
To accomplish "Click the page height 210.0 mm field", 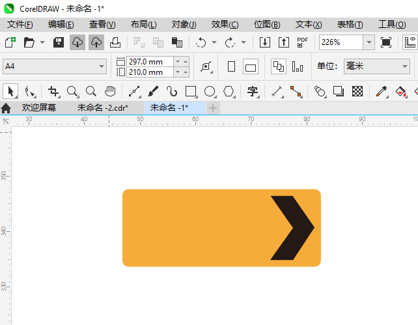I will pos(150,72).
